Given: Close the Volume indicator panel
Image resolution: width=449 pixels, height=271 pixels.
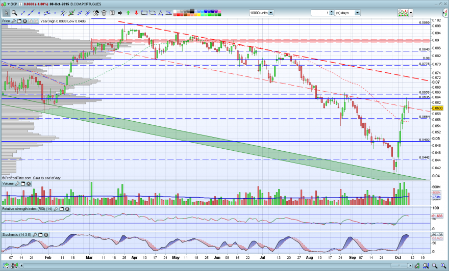Looking at the screenshot, I should click(x=29, y=183).
